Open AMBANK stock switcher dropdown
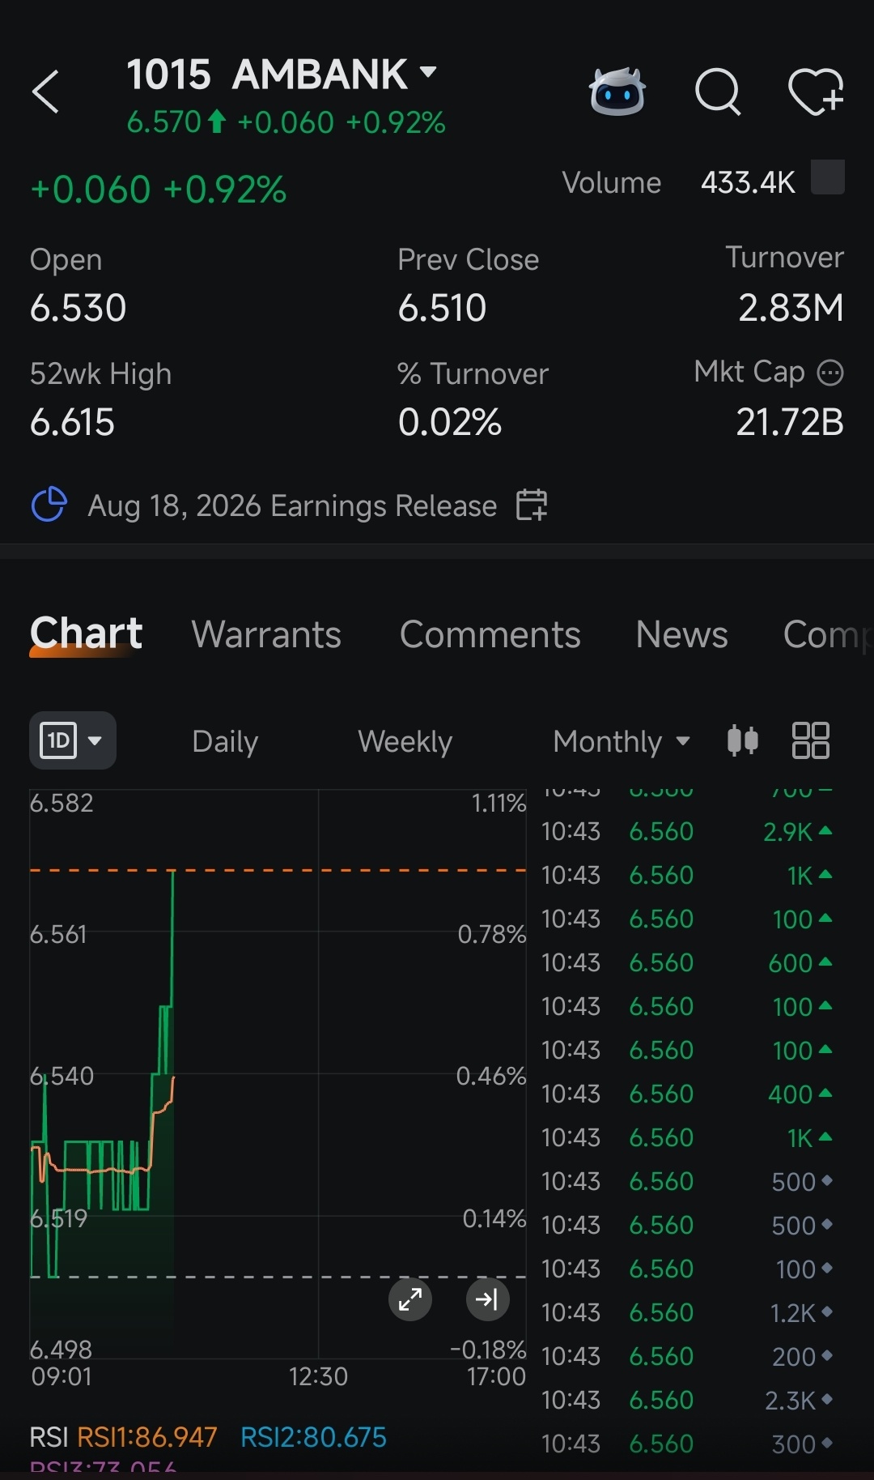Viewport: 874px width, 1480px height. (428, 72)
